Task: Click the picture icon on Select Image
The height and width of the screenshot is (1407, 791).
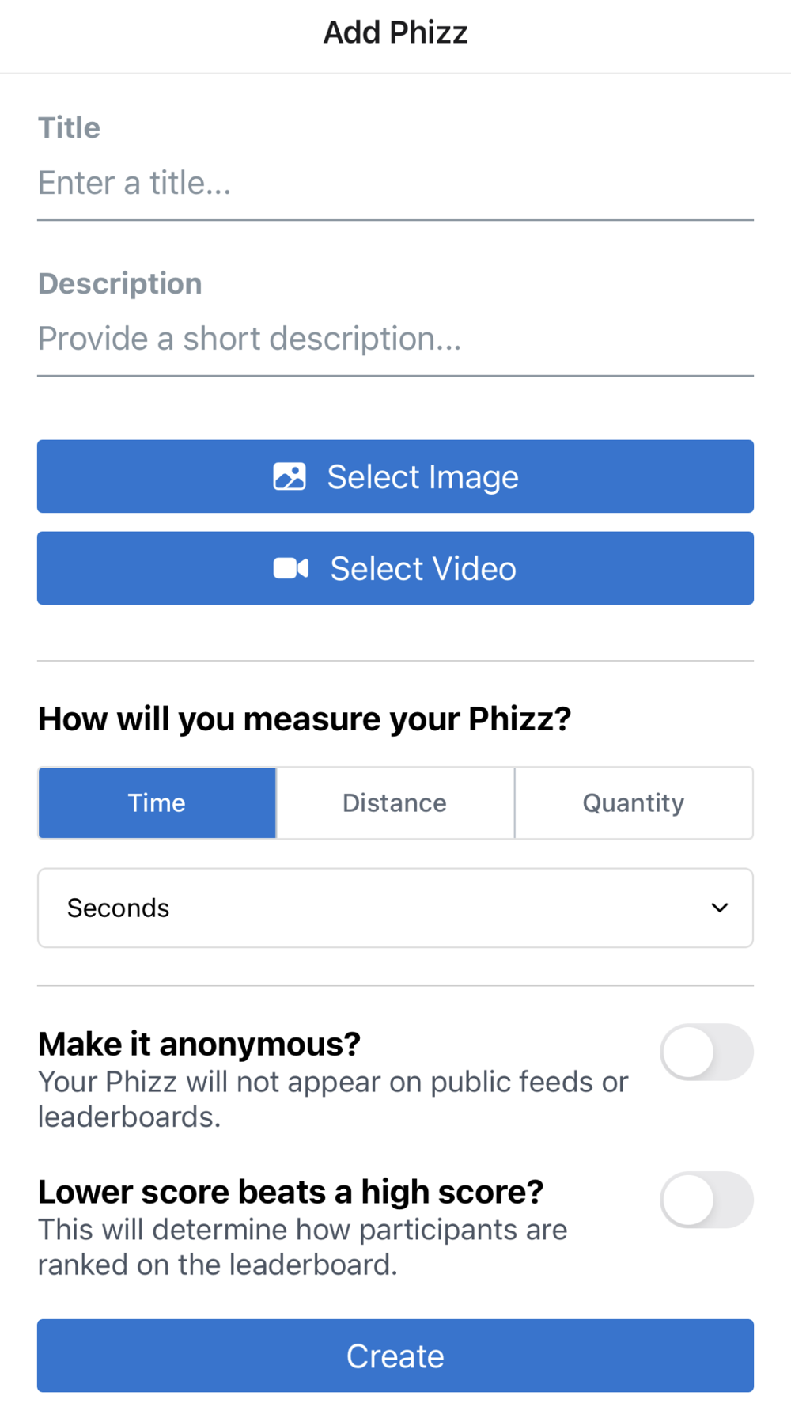Action: [290, 476]
